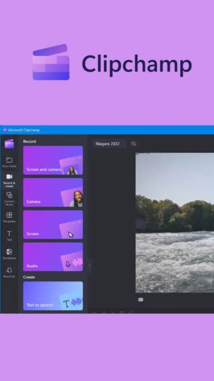Click the Clipchamp home logo in sidebar
The image size is (214, 381).
point(10,143)
